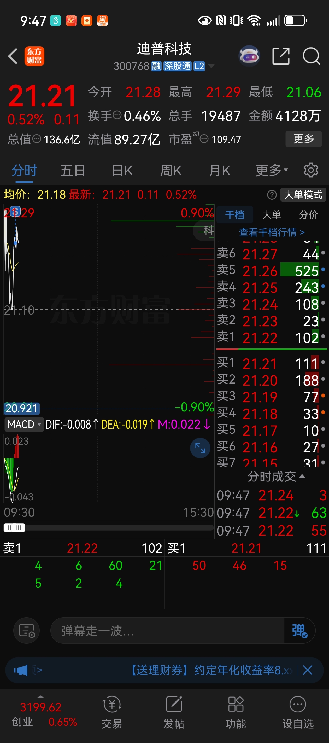
Task: Open the barrage settings list icon
Action: tap(27, 630)
